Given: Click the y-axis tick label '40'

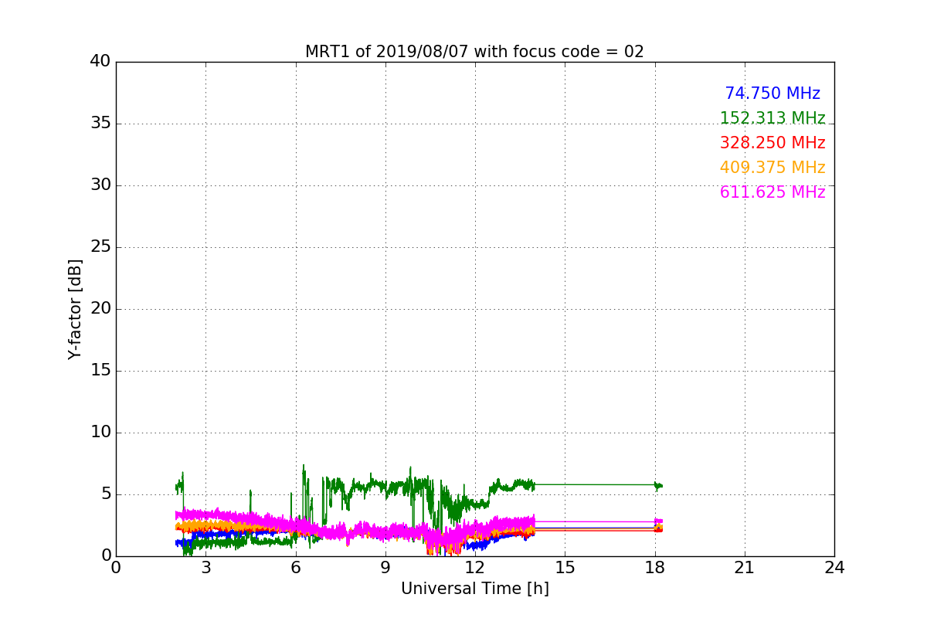Looking at the screenshot, I should tap(100, 62).
